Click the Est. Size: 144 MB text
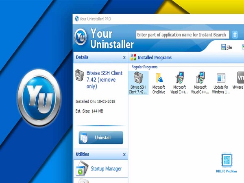 pyautogui.click(x=89, y=111)
